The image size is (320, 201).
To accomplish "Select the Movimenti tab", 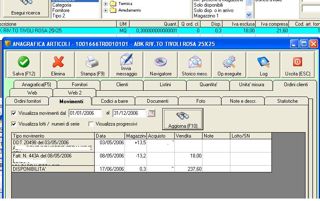I will pyautogui.click(x=71, y=101).
